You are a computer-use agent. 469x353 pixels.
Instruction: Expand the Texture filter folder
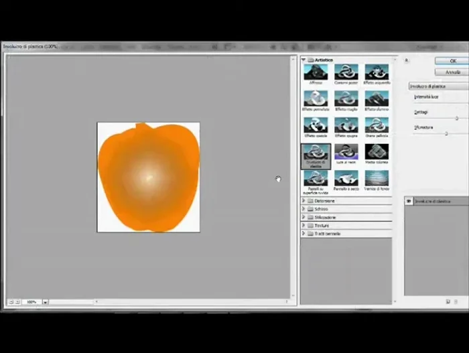tap(304, 226)
